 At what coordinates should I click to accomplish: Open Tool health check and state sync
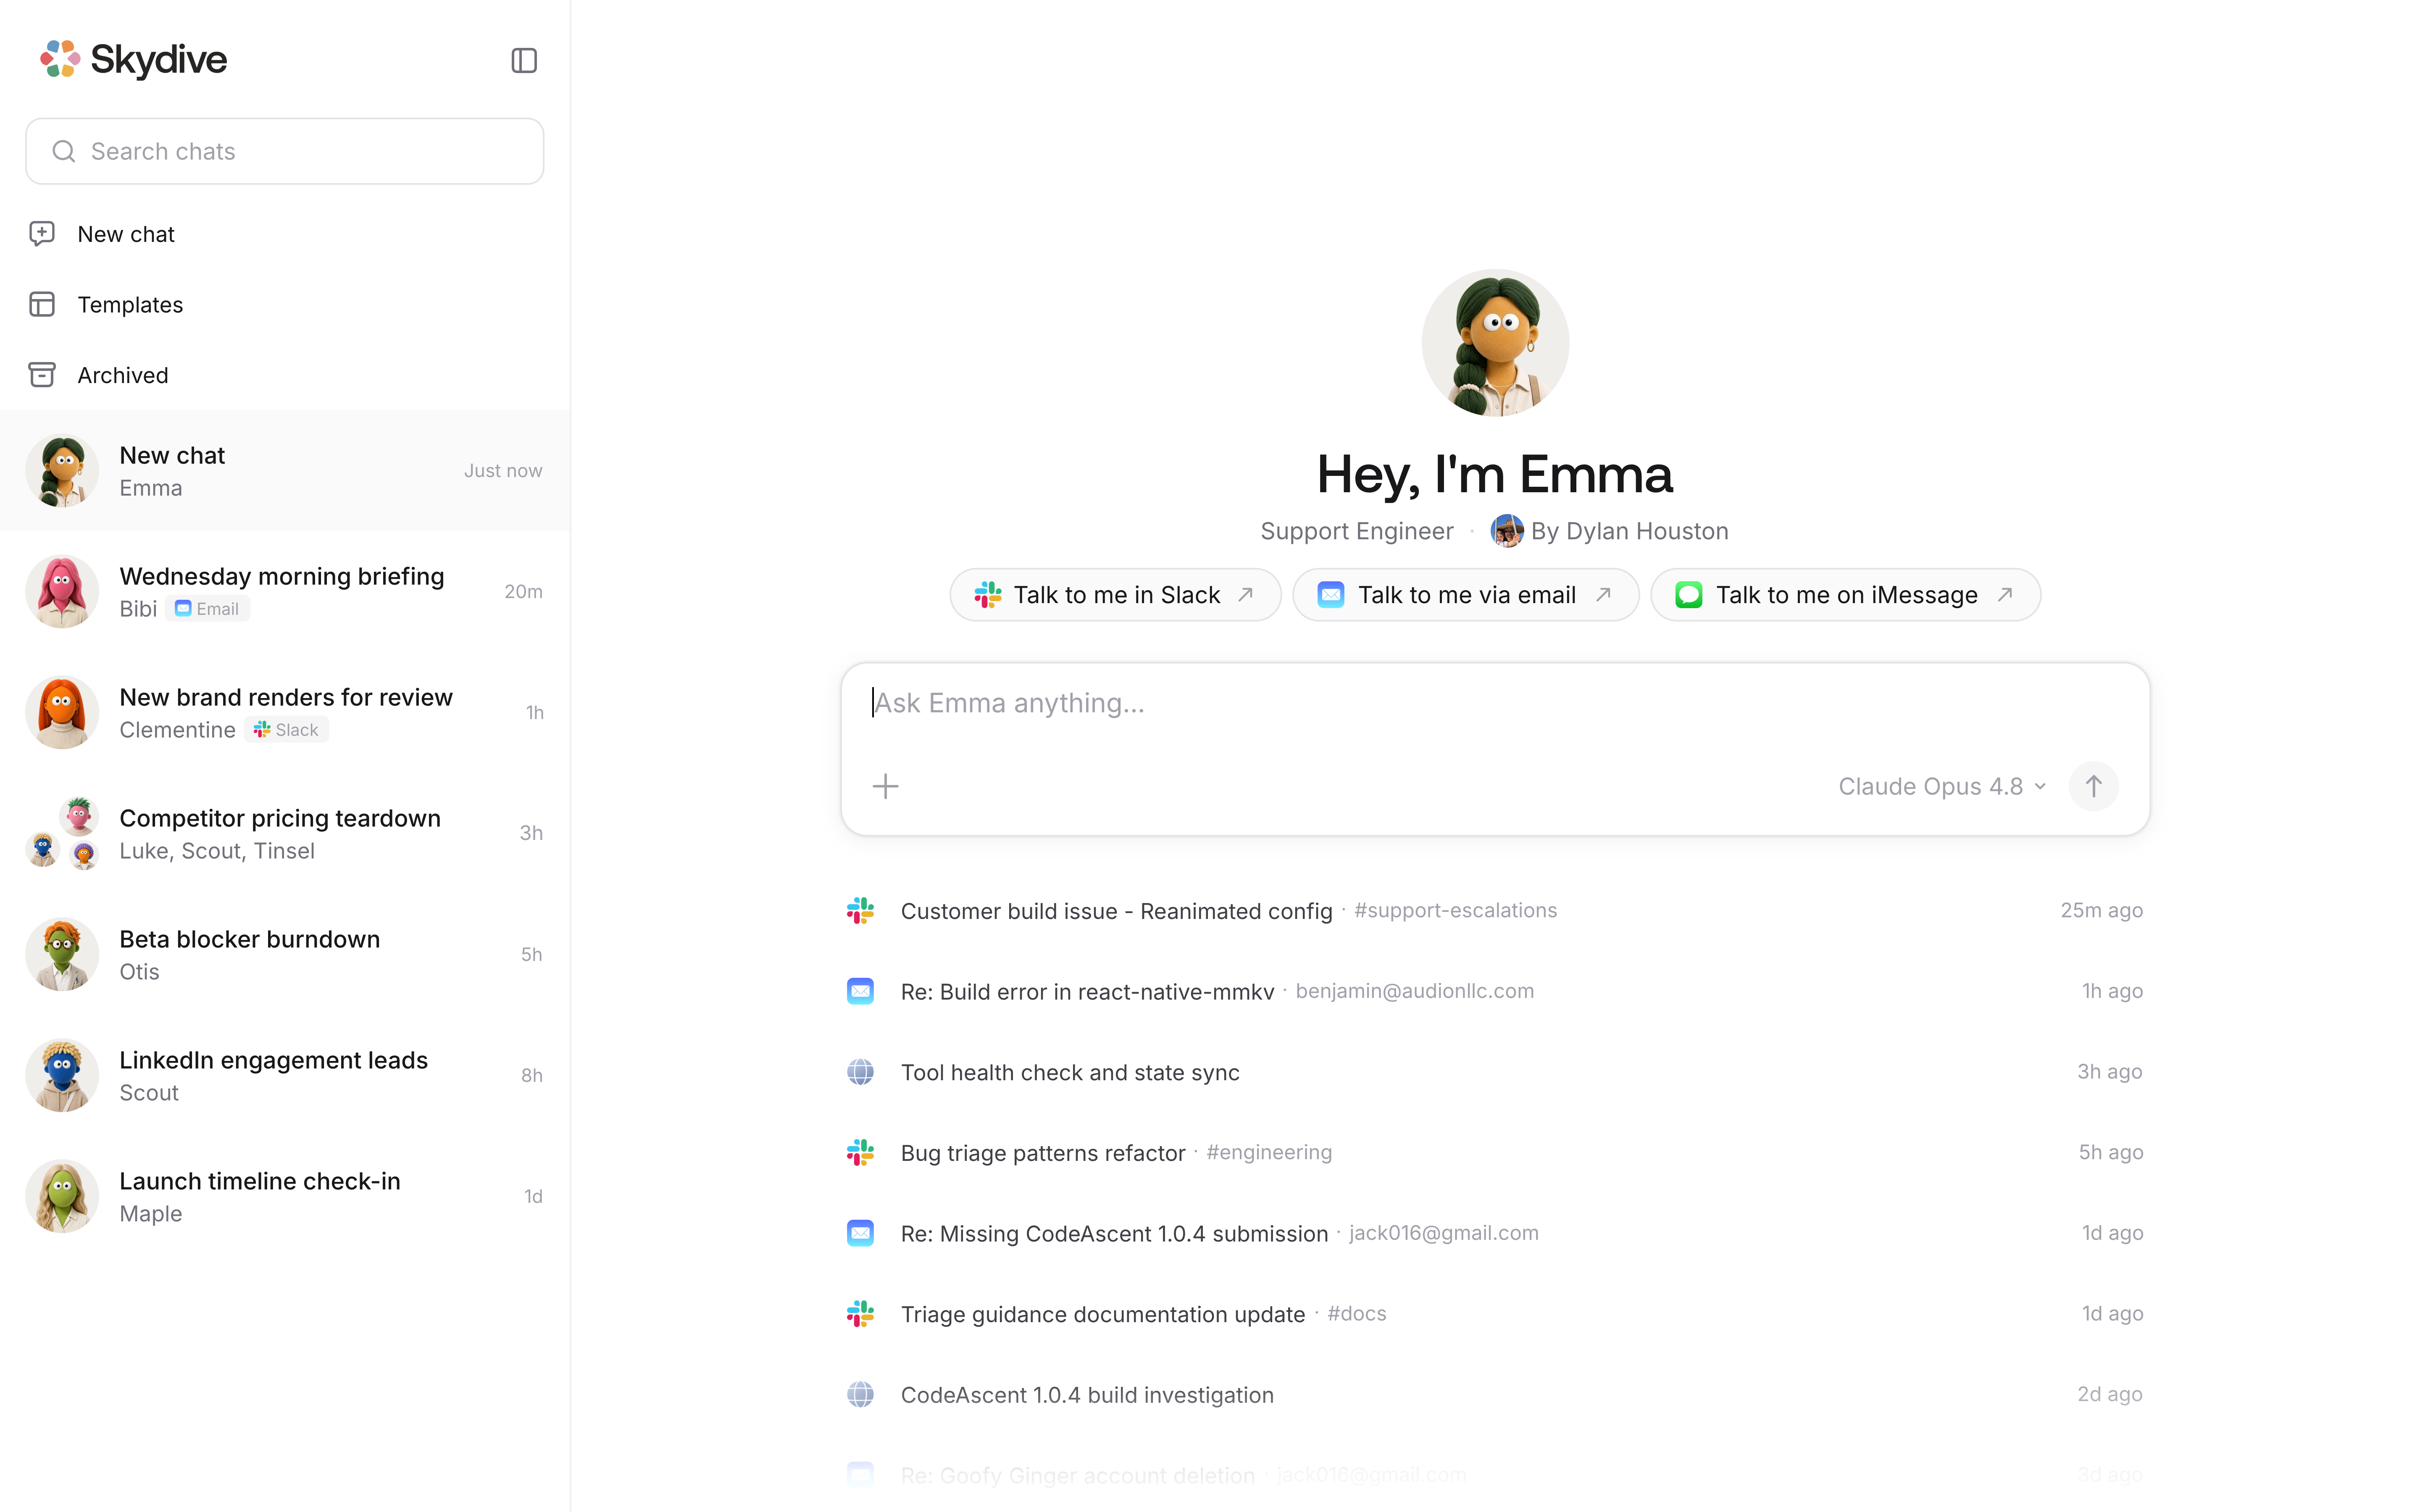pyautogui.click(x=1495, y=1072)
